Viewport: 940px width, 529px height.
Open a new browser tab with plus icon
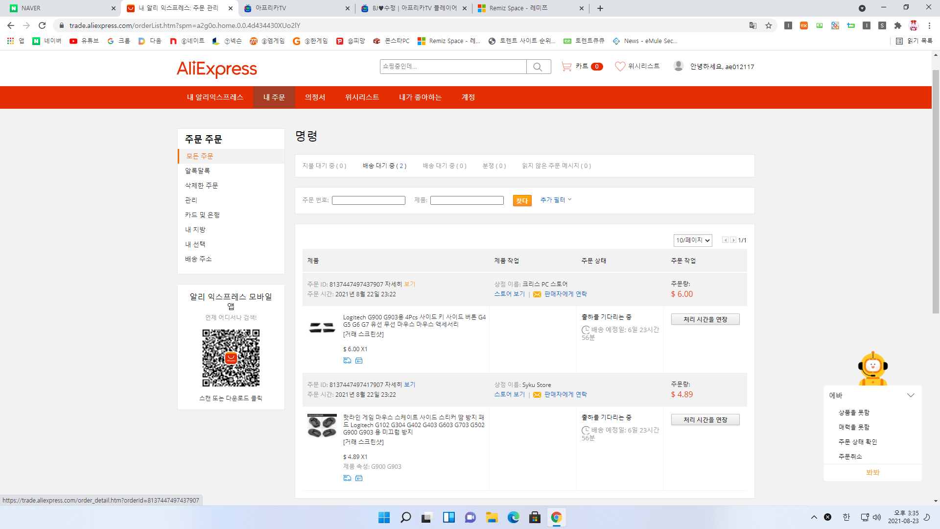point(600,8)
